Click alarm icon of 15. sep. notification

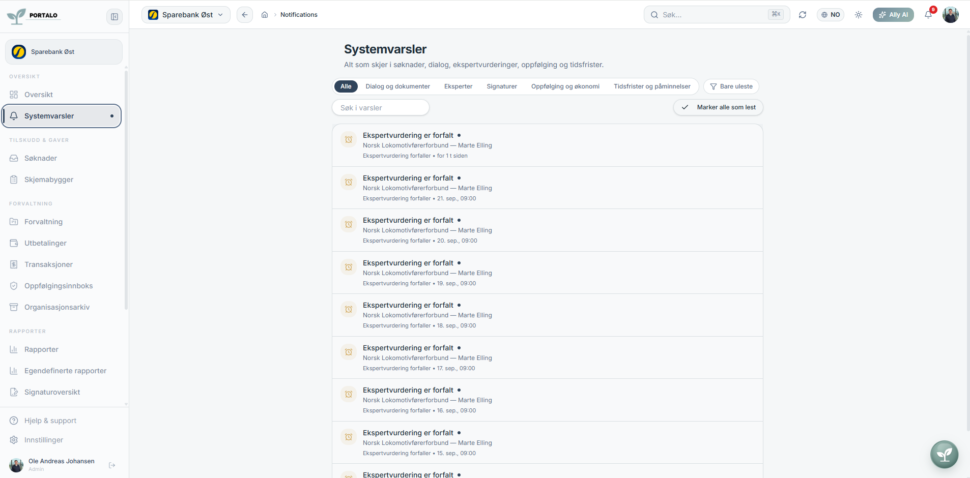pos(349,437)
